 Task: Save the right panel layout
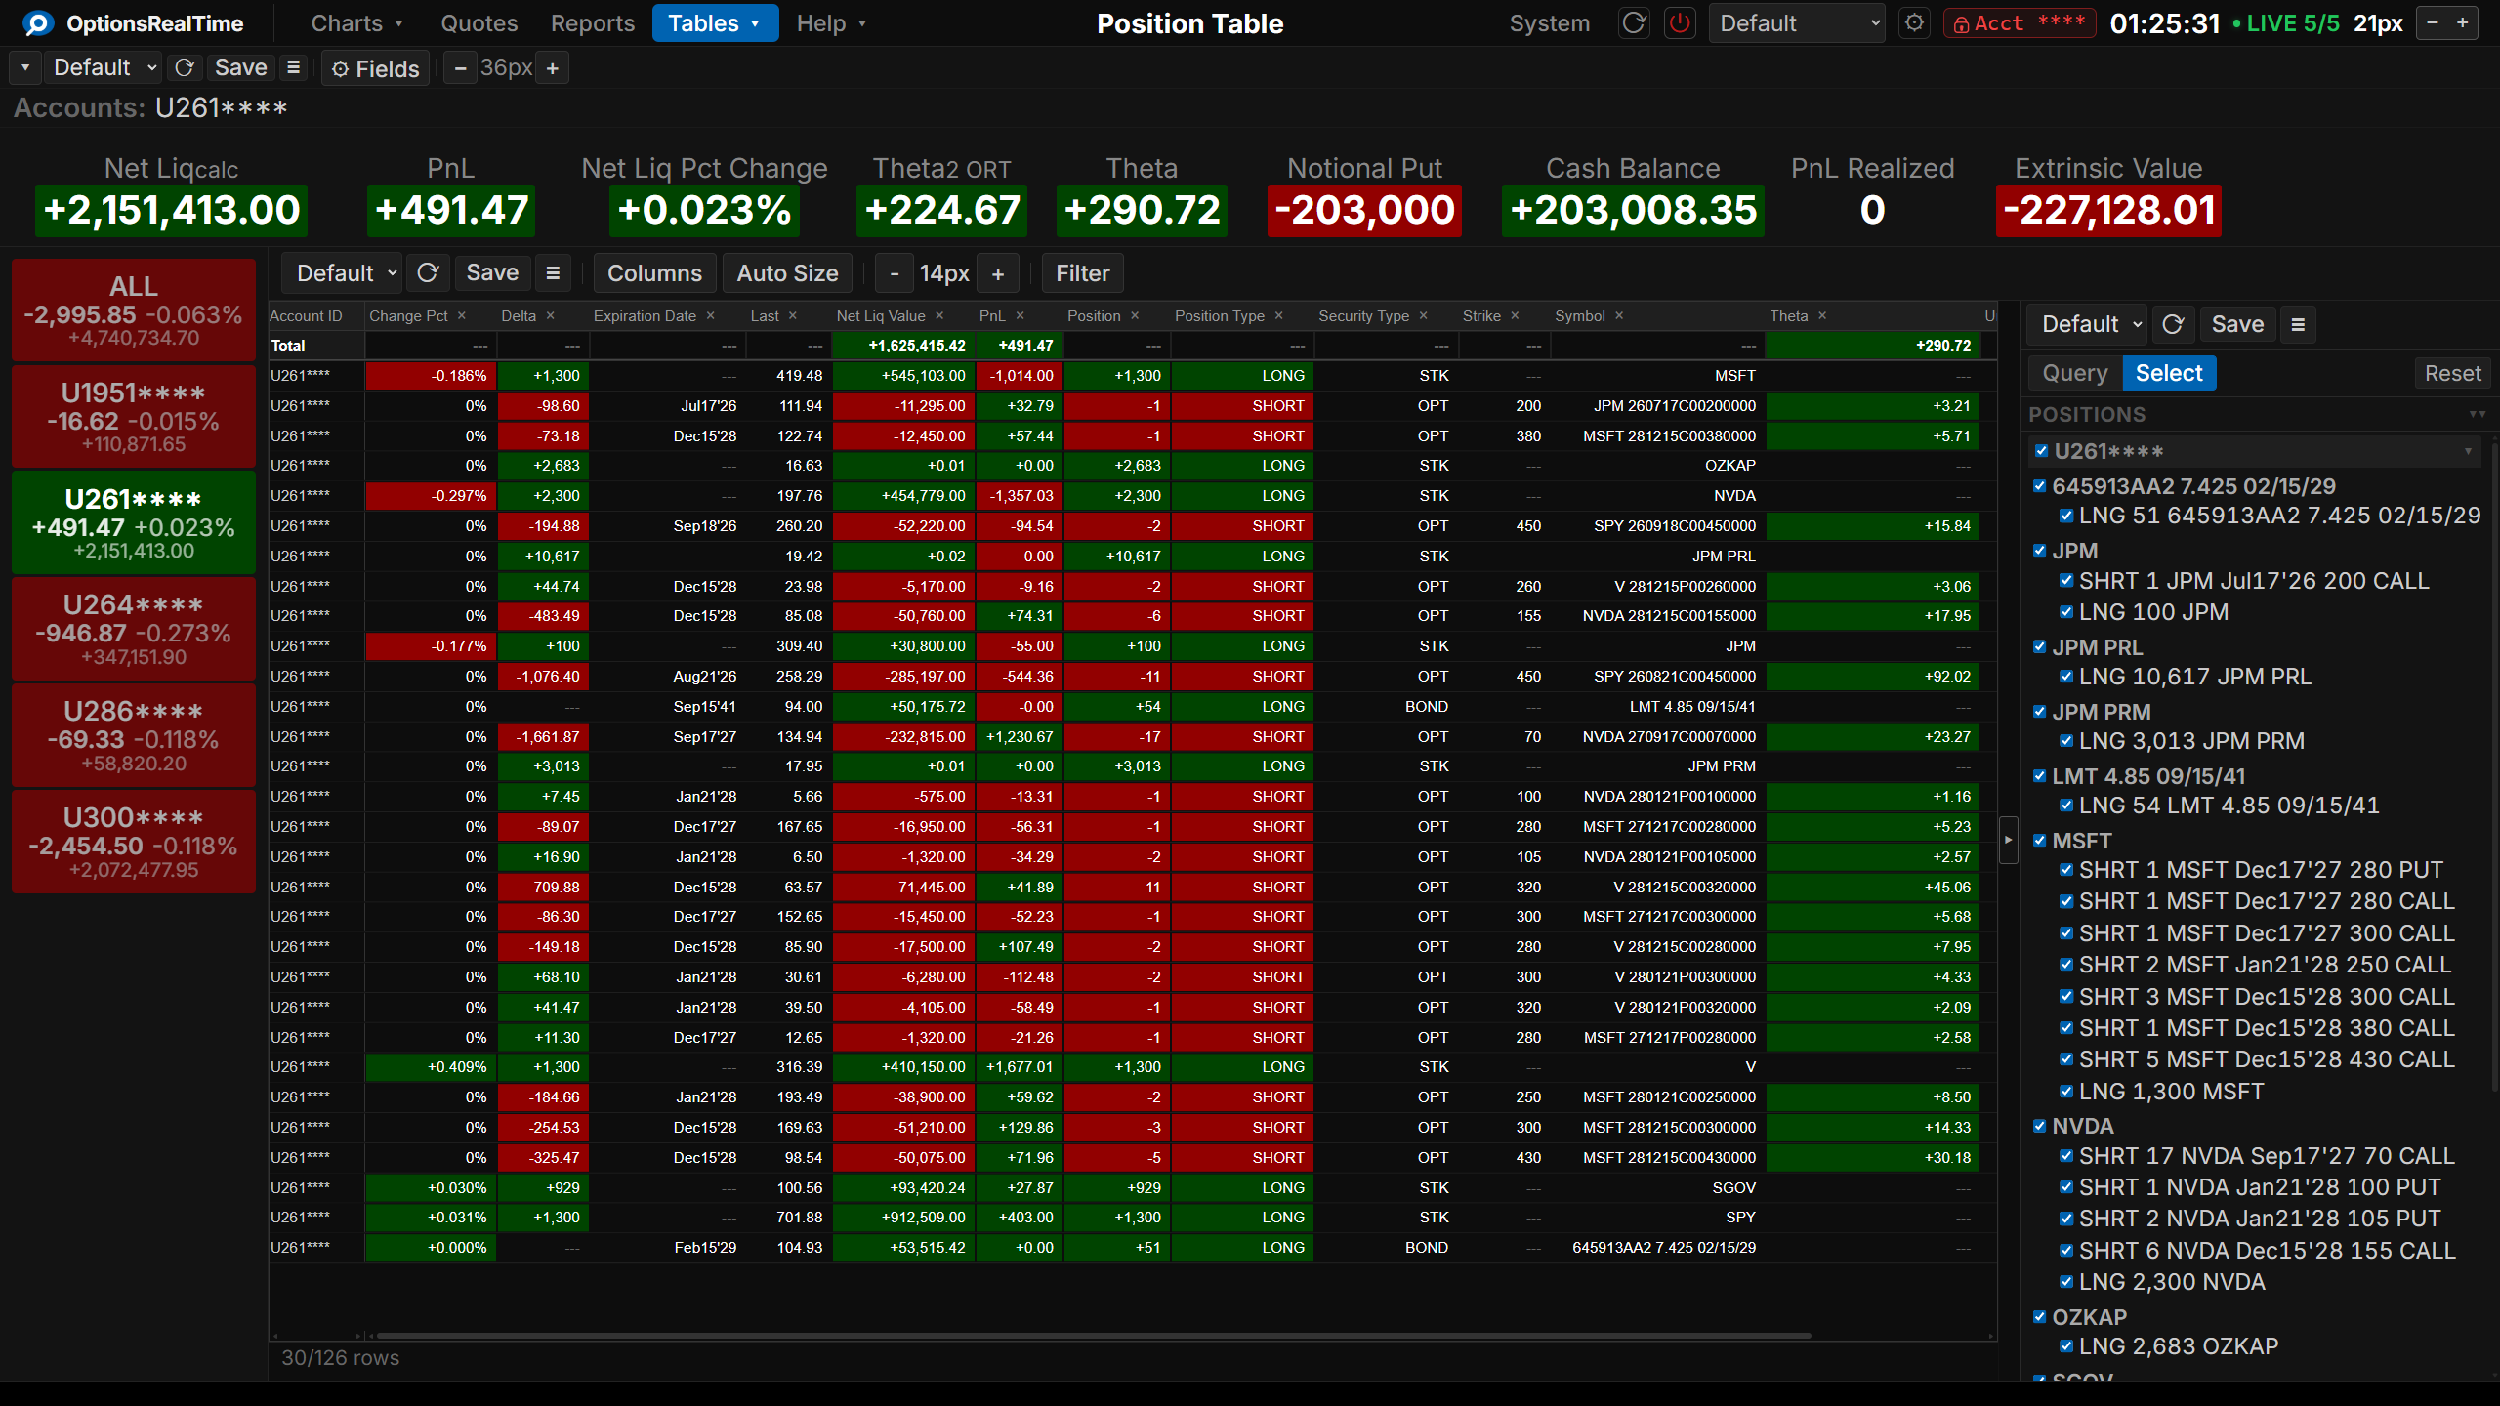[x=2237, y=324]
